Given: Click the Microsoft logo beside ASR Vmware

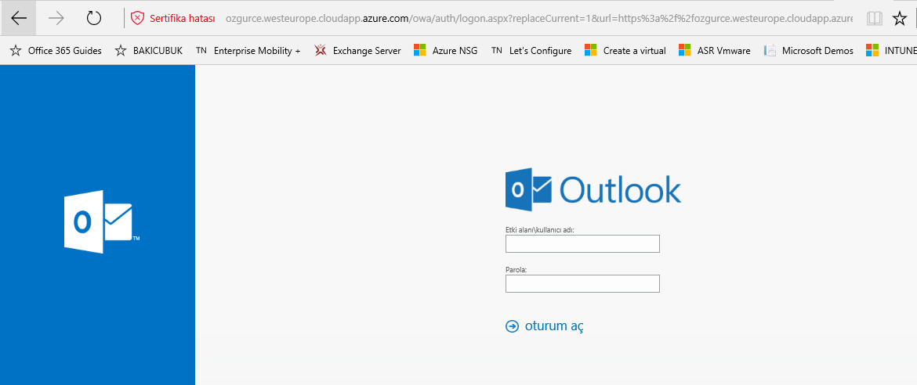Looking at the screenshot, I should pyautogui.click(x=685, y=51).
